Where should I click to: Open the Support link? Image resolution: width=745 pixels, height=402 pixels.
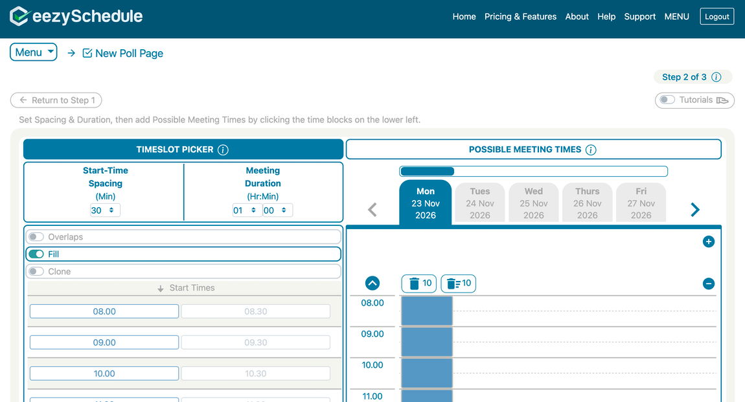pos(639,17)
